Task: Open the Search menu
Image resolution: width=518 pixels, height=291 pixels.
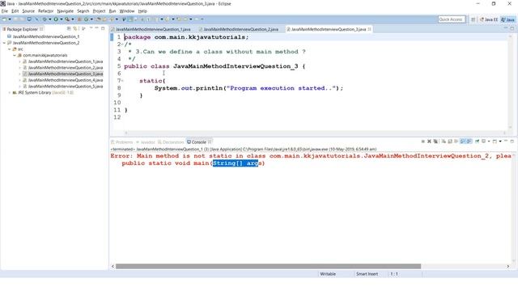Action: click(83, 11)
